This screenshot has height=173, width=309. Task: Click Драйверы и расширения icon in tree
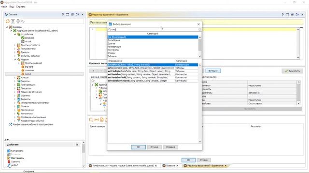[x=19, y=117]
